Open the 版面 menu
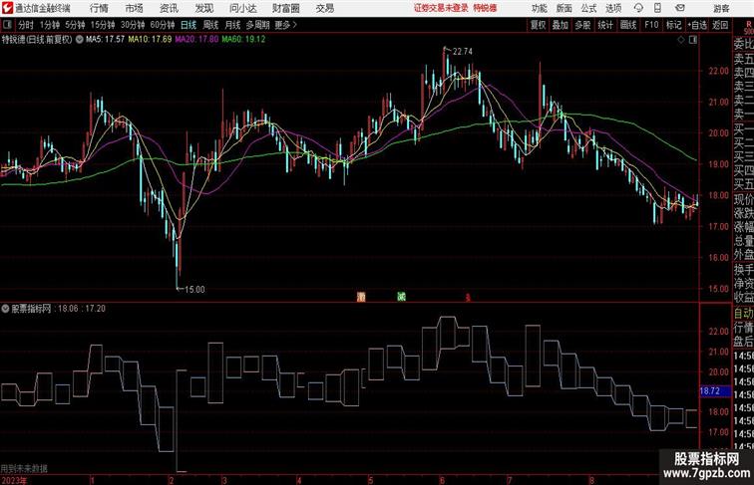Viewport: 754px width, 485px height. pos(565,8)
